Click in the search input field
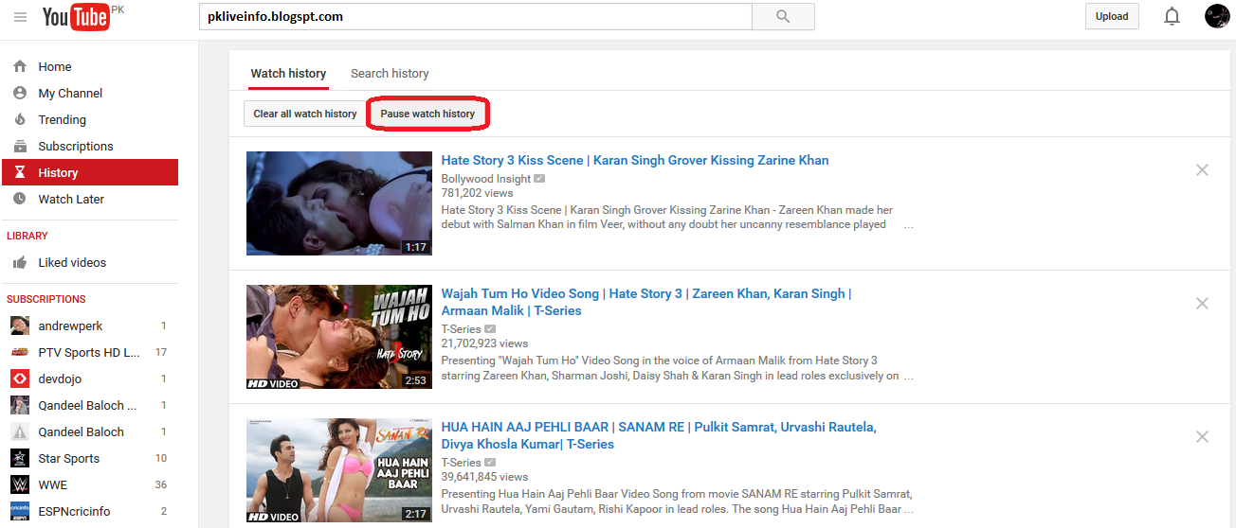The image size is (1236, 528). [x=475, y=16]
